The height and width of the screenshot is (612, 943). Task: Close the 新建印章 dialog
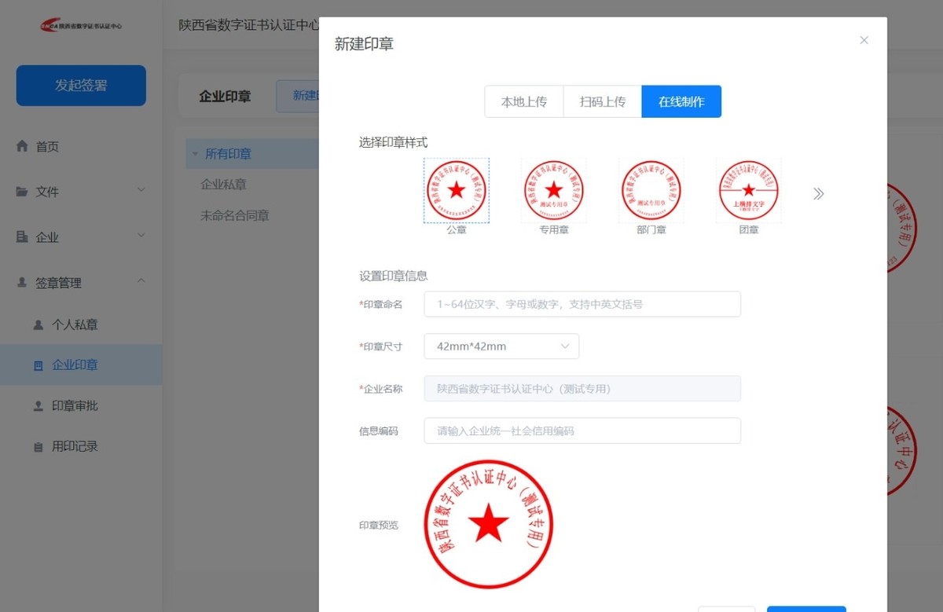click(x=864, y=39)
